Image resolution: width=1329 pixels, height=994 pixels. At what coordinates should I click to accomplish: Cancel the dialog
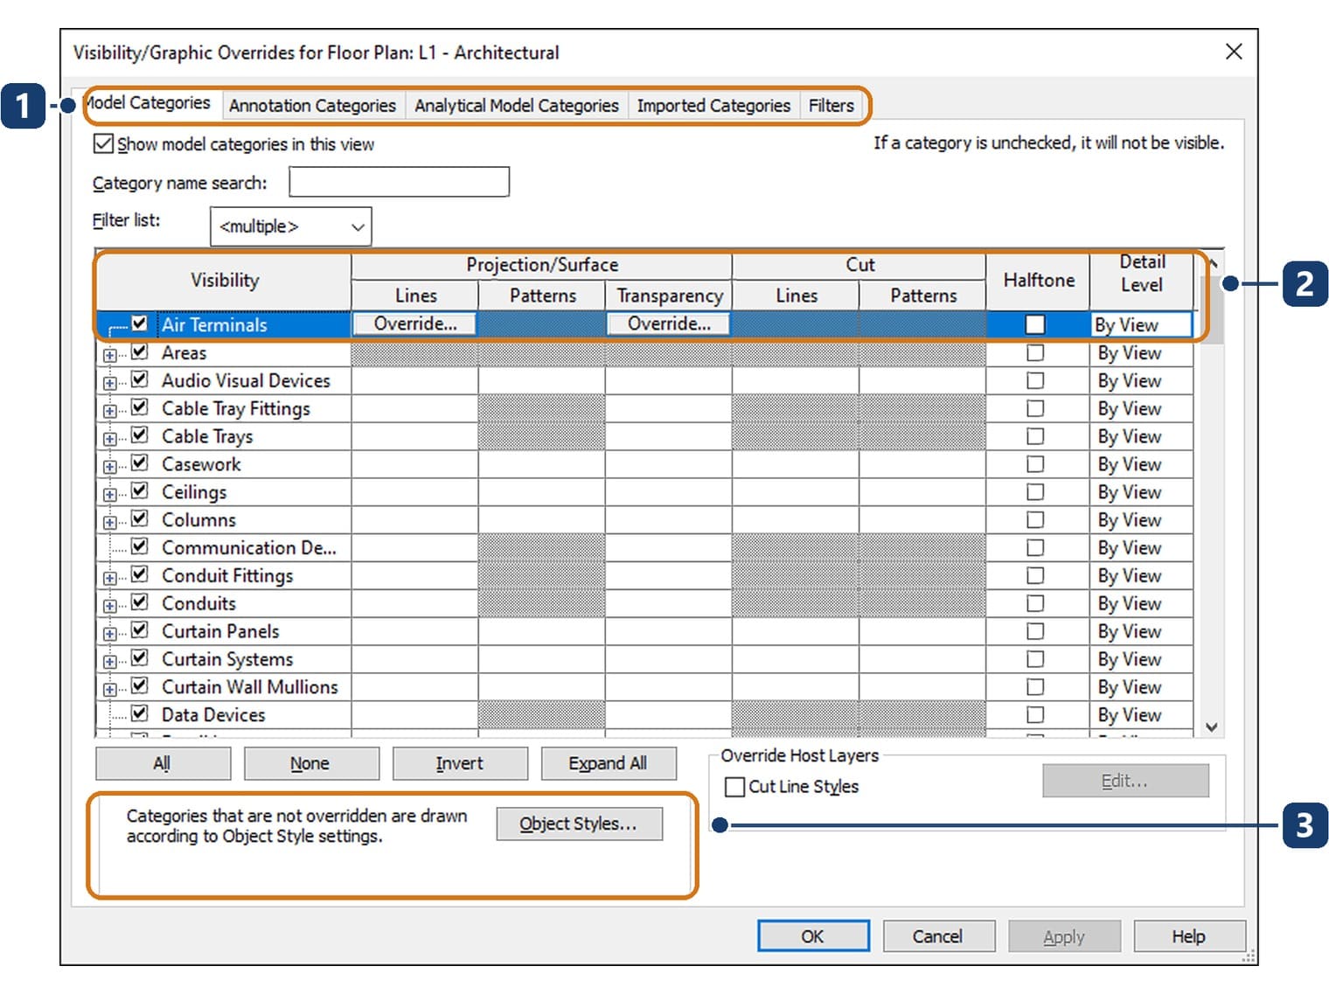[x=938, y=936]
